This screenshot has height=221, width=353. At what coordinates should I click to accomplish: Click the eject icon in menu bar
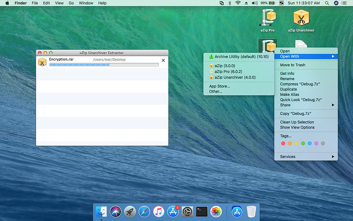246,3
